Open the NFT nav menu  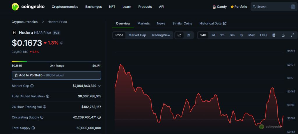click(112, 7)
